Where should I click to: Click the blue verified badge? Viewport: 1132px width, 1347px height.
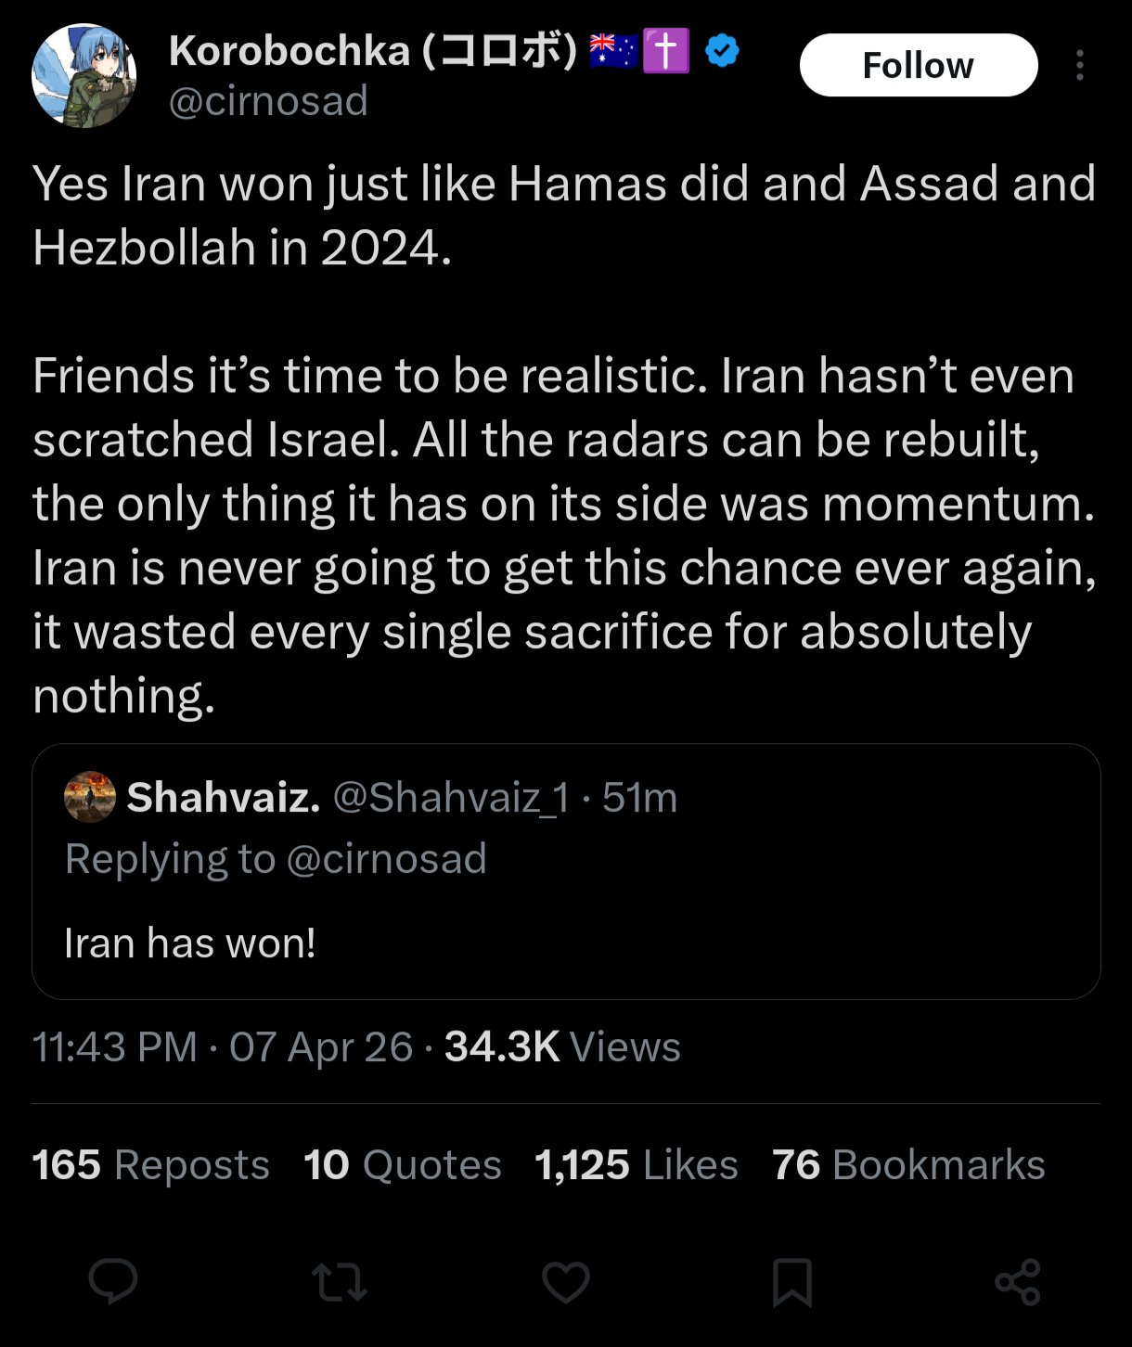pyautogui.click(x=722, y=51)
